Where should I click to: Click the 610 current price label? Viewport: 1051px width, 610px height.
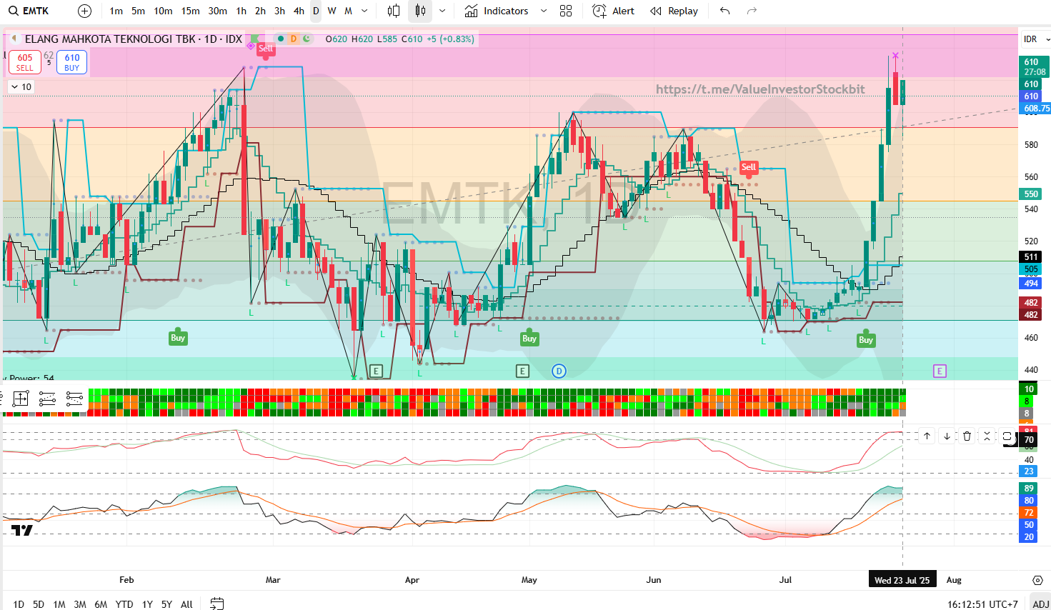[1035, 66]
